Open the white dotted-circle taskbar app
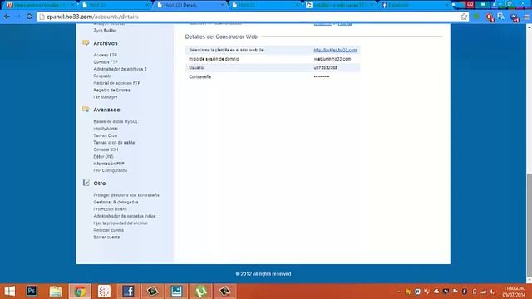The height and width of the screenshot is (299, 532). click(x=104, y=291)
